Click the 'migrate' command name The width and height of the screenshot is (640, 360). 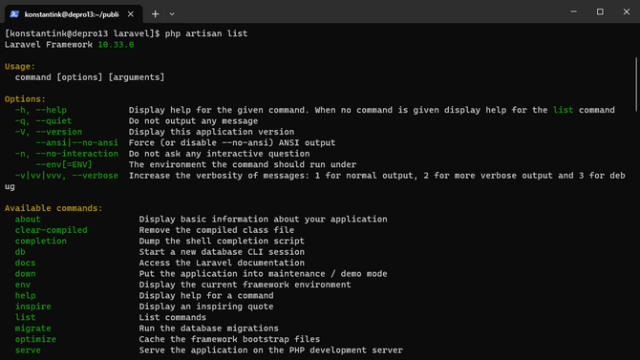pos(33,328)
